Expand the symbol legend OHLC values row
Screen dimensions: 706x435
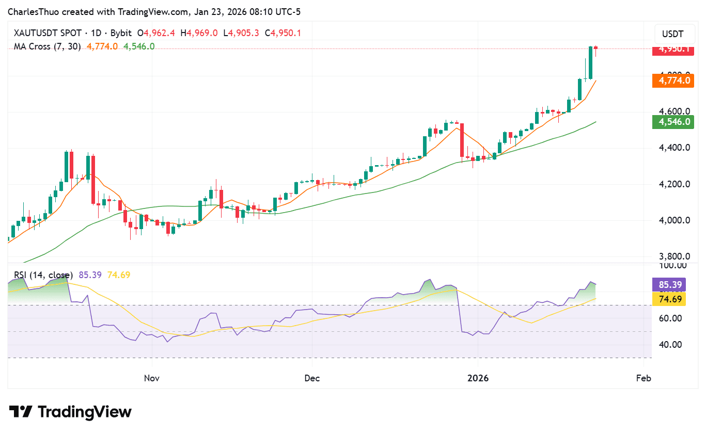click(217, 32)
